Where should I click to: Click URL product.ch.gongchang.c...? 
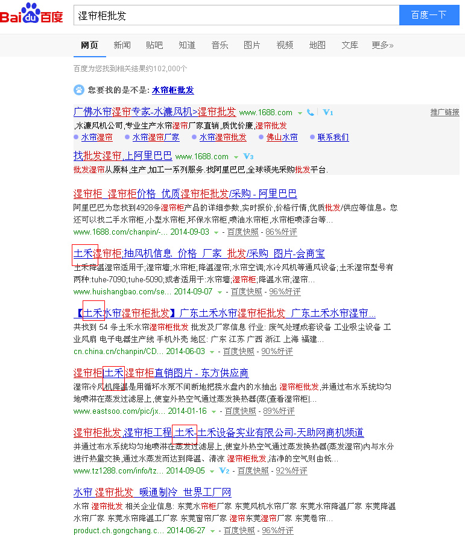[119, 531]
